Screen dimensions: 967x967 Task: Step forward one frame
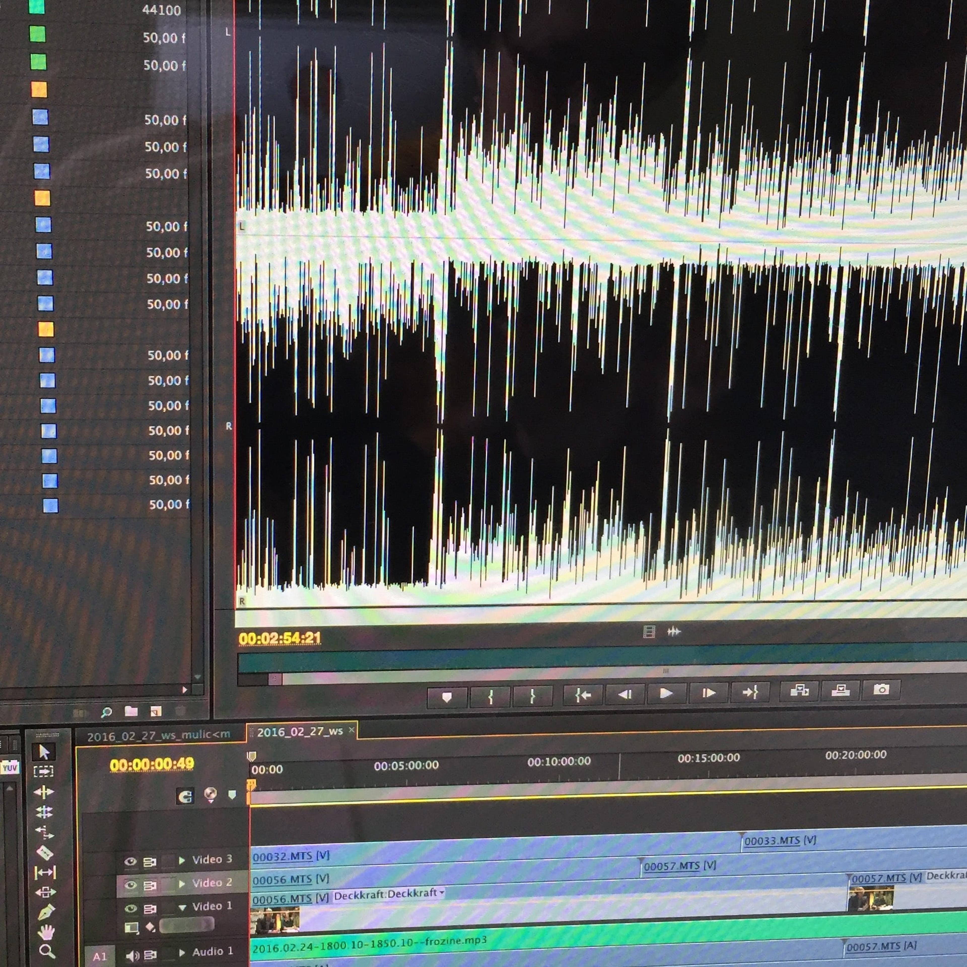708,693
